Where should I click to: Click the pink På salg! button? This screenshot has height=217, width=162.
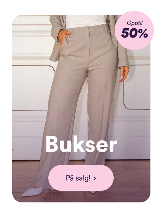[81, 178]
